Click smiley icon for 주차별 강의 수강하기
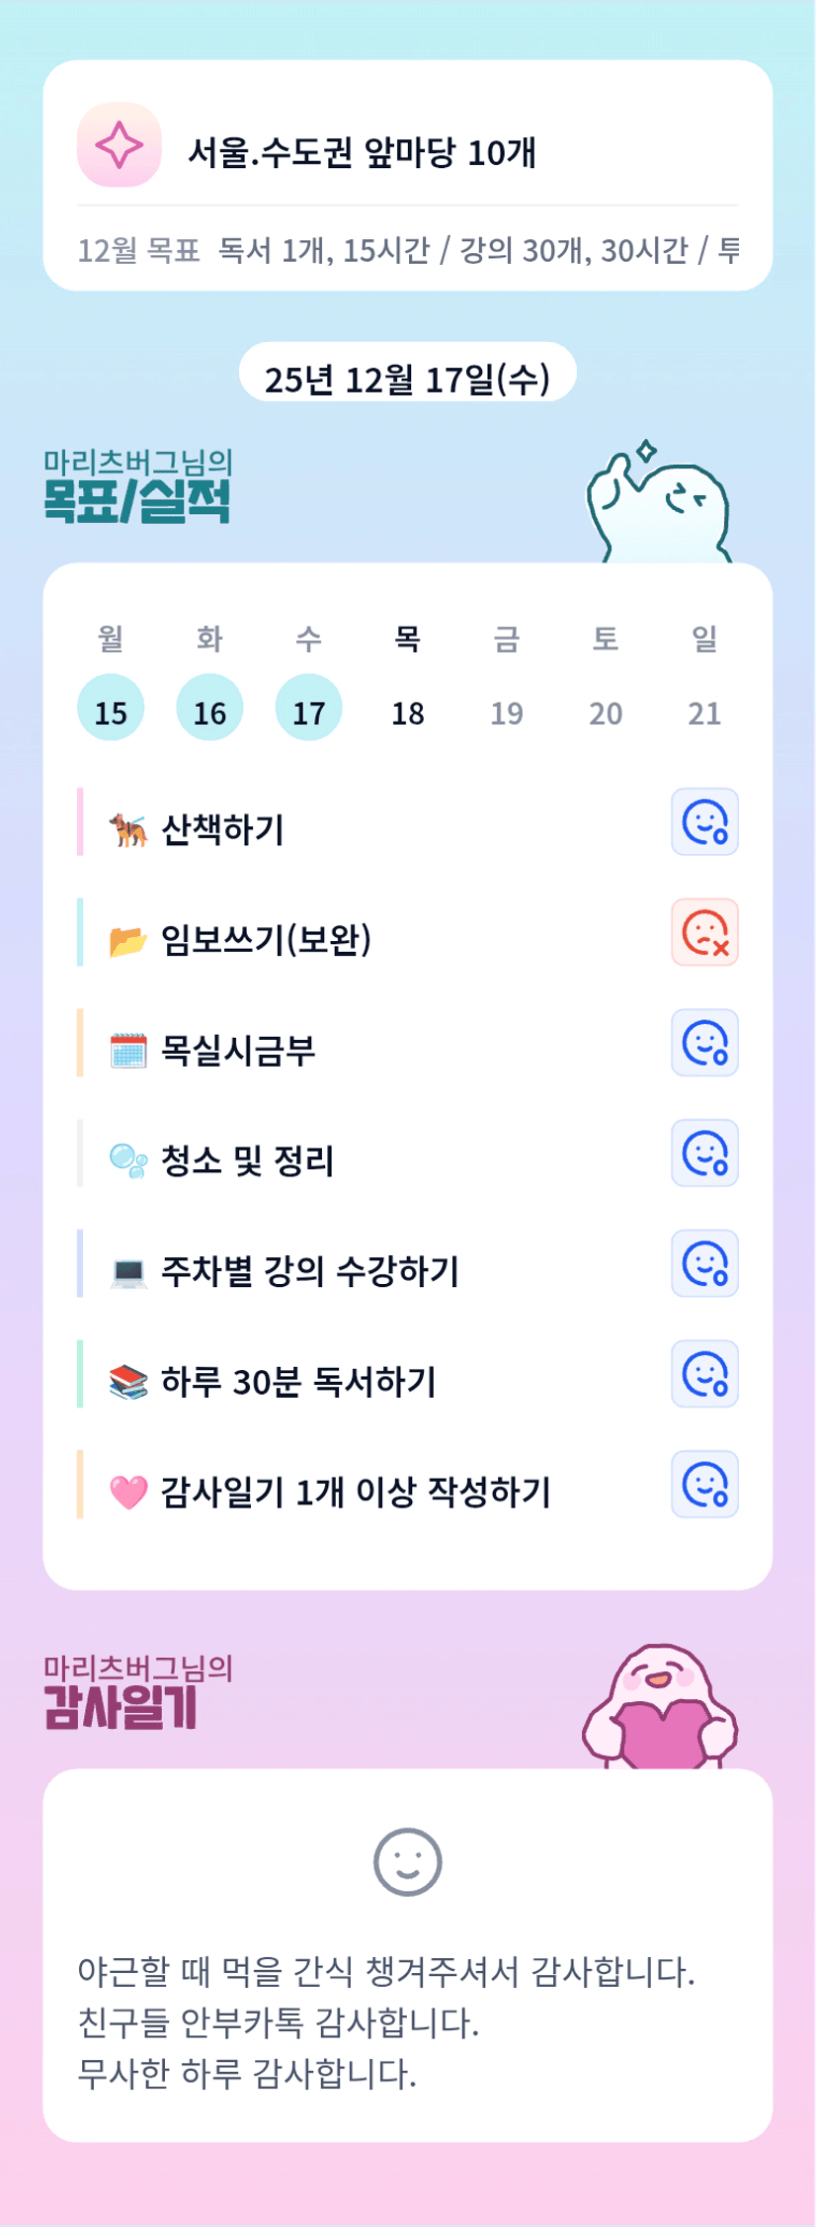This screenshot has height=2227, width=817. coord(704,1263)
